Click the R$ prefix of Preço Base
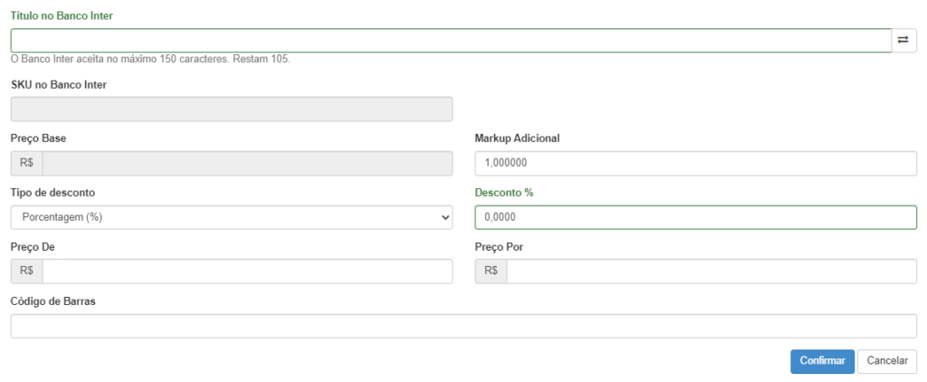This screenshot has width=927, height=382. (26, 164)
